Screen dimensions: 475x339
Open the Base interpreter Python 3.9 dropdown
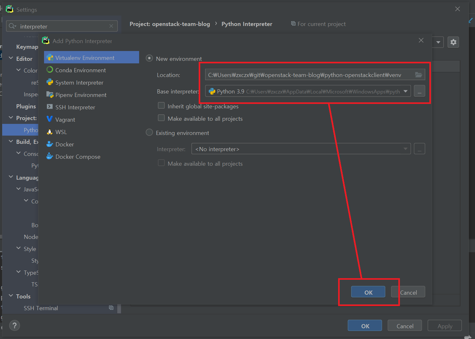[x=308, y=91]
